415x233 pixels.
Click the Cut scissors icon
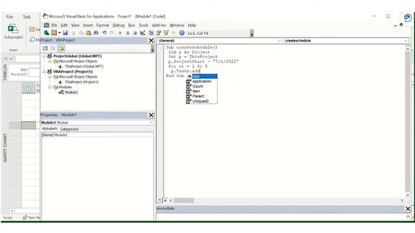tap(74, 33)
